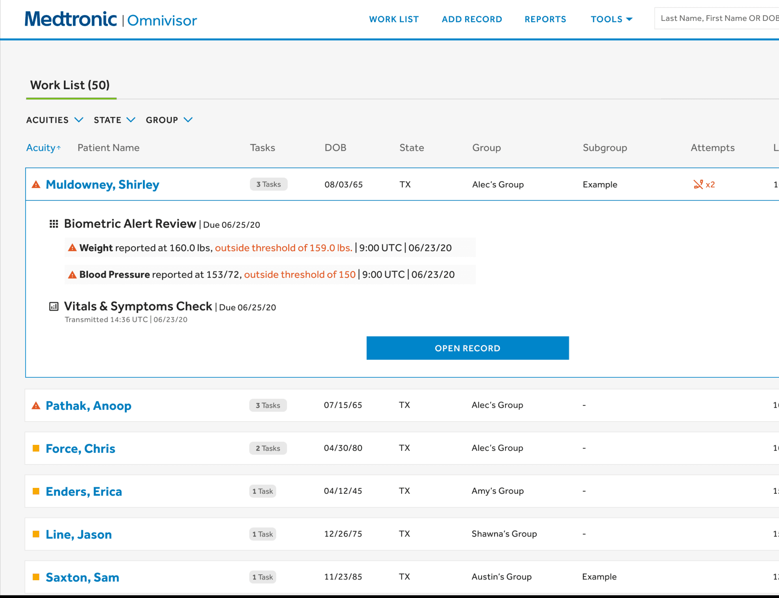Click Example subgroup in Saxton row

click(599, 577)
